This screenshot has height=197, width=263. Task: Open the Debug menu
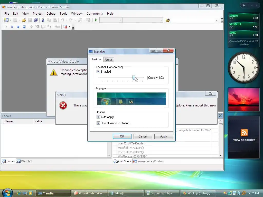51,14
